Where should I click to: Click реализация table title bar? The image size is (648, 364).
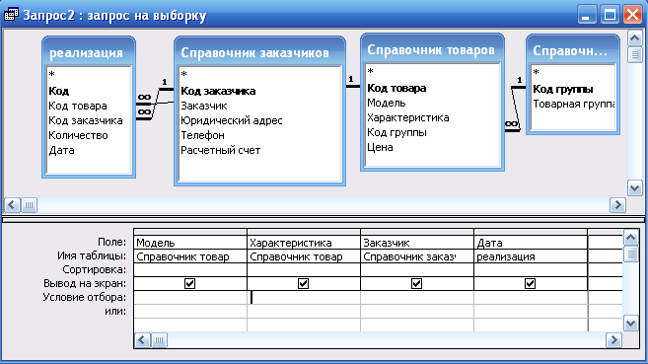click(89, 52)
